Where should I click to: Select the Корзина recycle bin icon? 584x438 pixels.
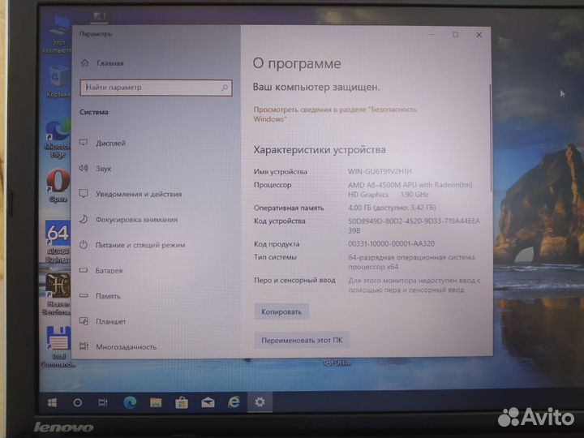(58, 82)
